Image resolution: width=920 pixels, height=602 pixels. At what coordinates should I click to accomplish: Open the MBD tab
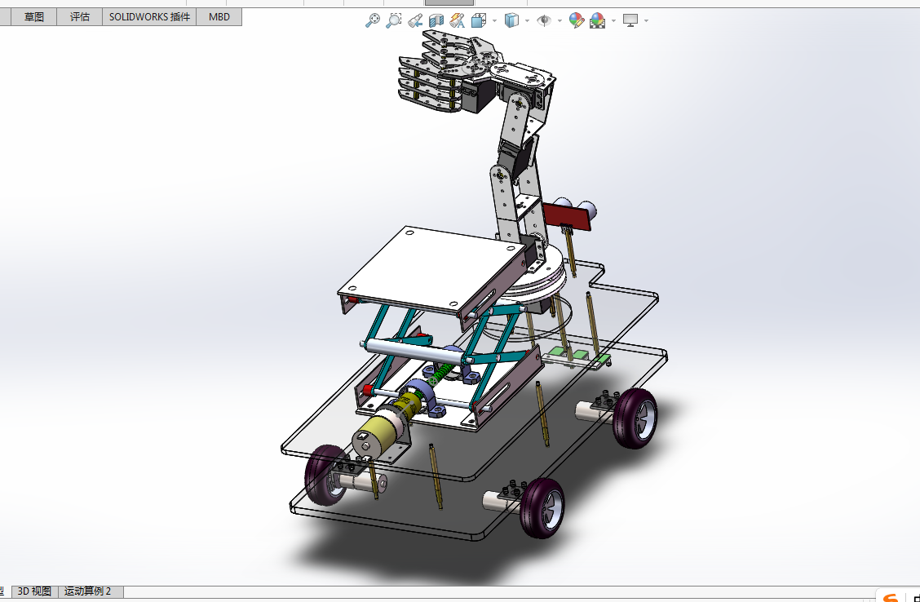click(x=219, y=17)
